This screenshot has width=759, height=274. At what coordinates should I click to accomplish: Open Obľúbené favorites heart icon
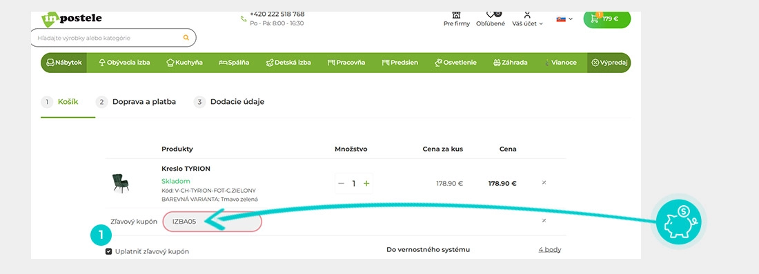(491, 19)
